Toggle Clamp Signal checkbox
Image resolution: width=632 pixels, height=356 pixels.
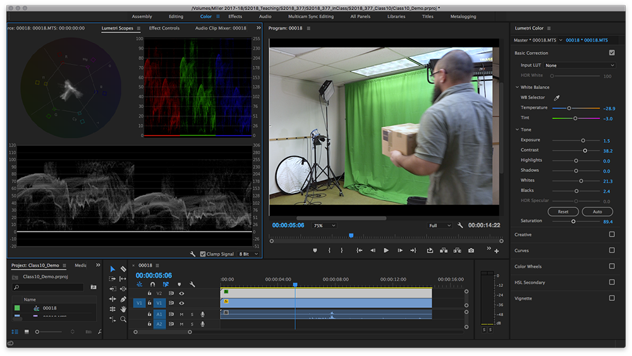[203, 254]
